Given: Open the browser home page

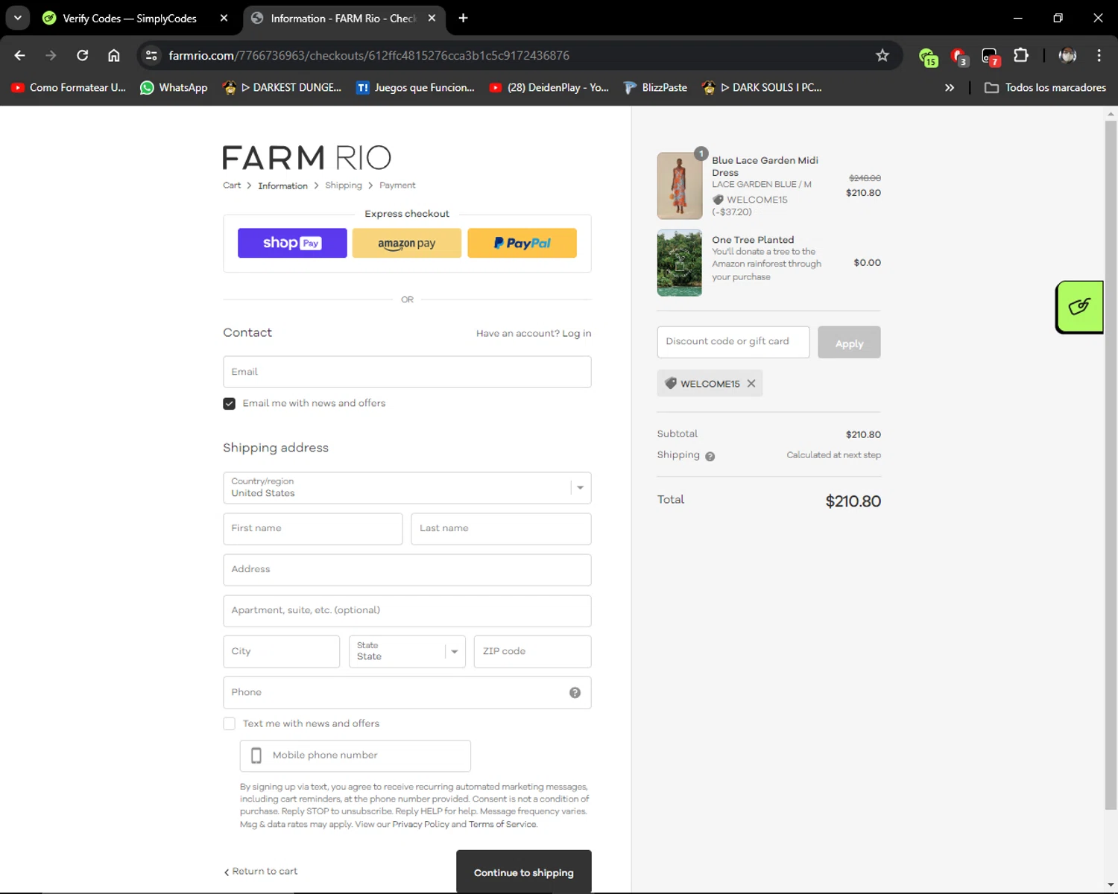Looking at the screenshot, I should [x=114, y=55].
